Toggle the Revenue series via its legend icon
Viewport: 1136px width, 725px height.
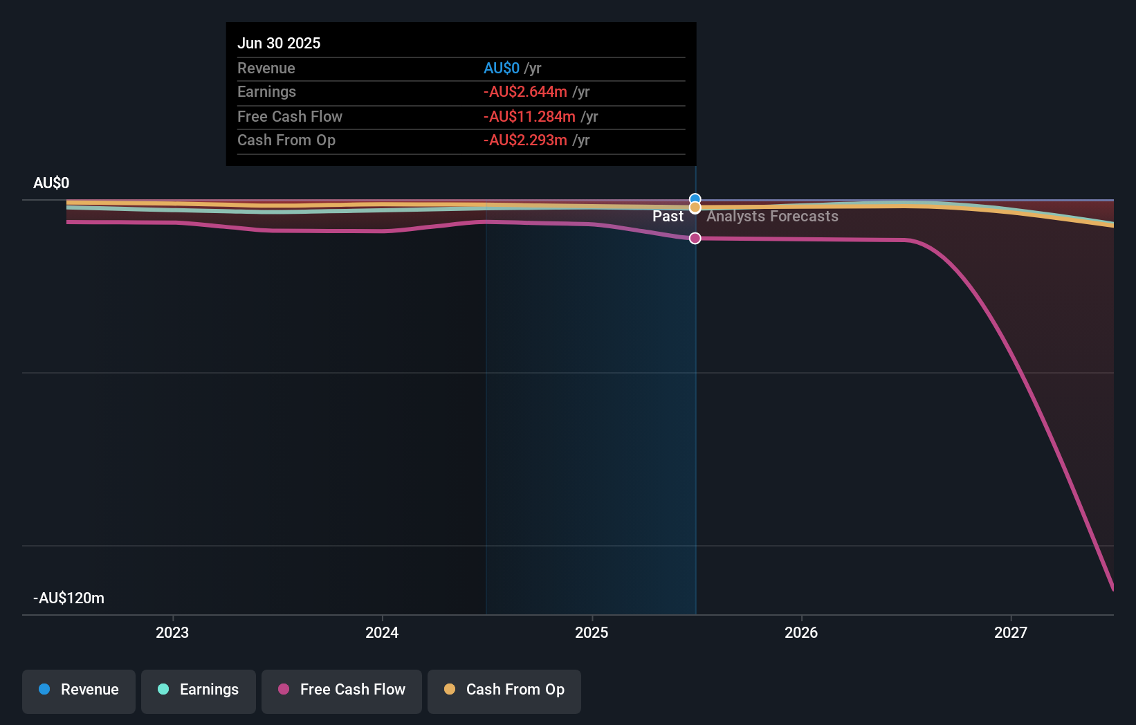[44, 690]
